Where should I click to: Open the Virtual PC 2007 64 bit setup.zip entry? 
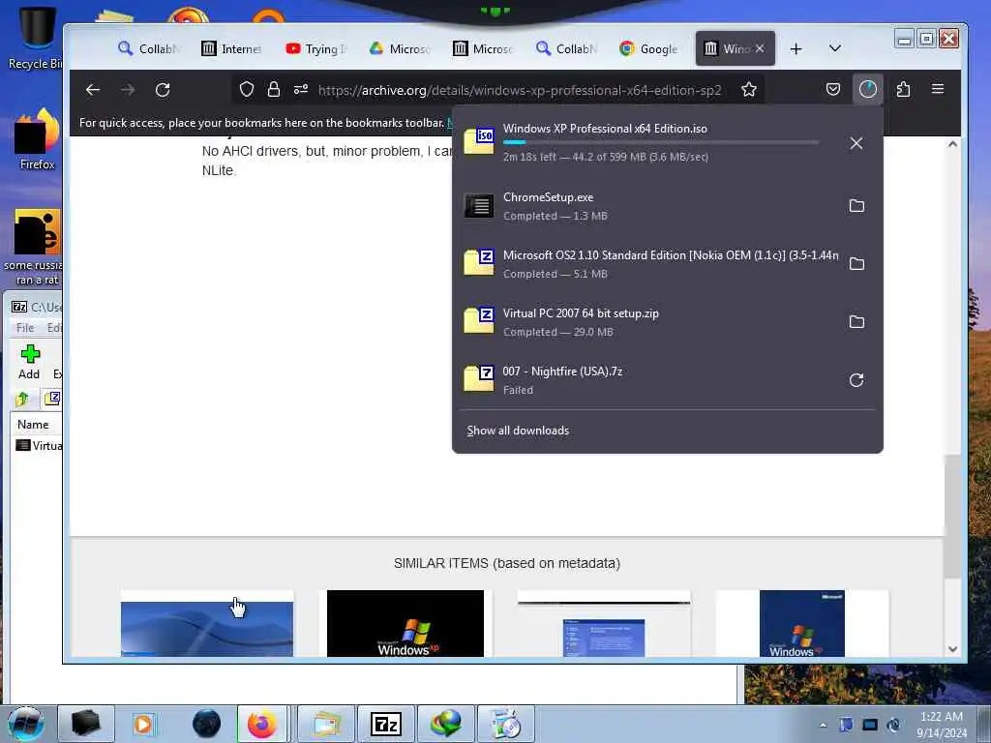tap(647, 322)
